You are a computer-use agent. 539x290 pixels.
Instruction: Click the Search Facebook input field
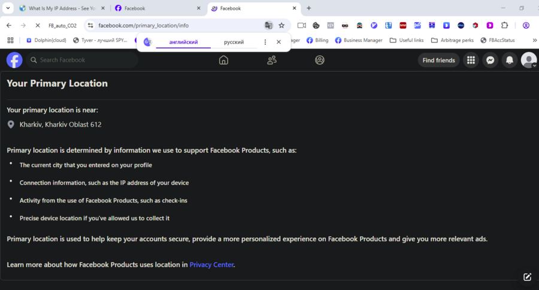[x=84, y=60]
